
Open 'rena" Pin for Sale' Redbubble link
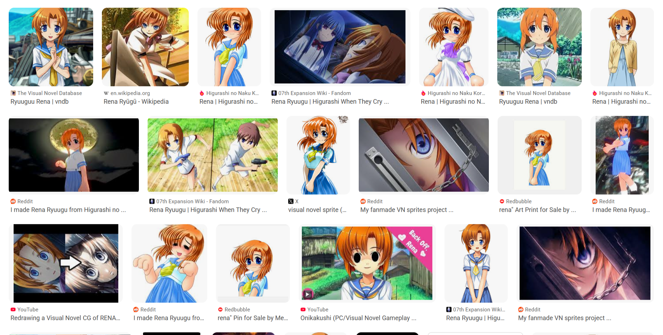coord(253,318)
